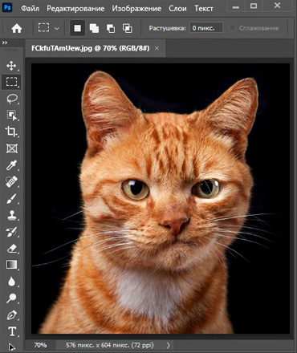Go to the Home screen
The height and width of the screenshot is (353, 297).
point(17,28)
